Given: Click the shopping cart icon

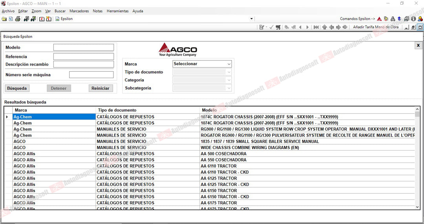Looking at the screenshot, I should coord(278,27).
